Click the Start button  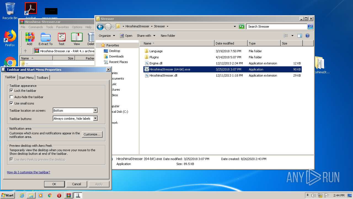(x=8, y=195)
